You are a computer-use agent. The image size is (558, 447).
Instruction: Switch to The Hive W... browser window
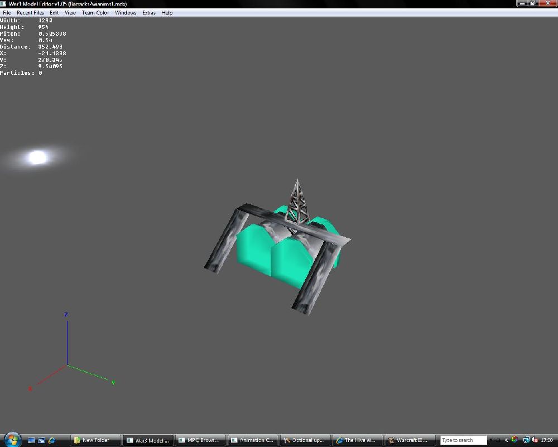[357, 440]
